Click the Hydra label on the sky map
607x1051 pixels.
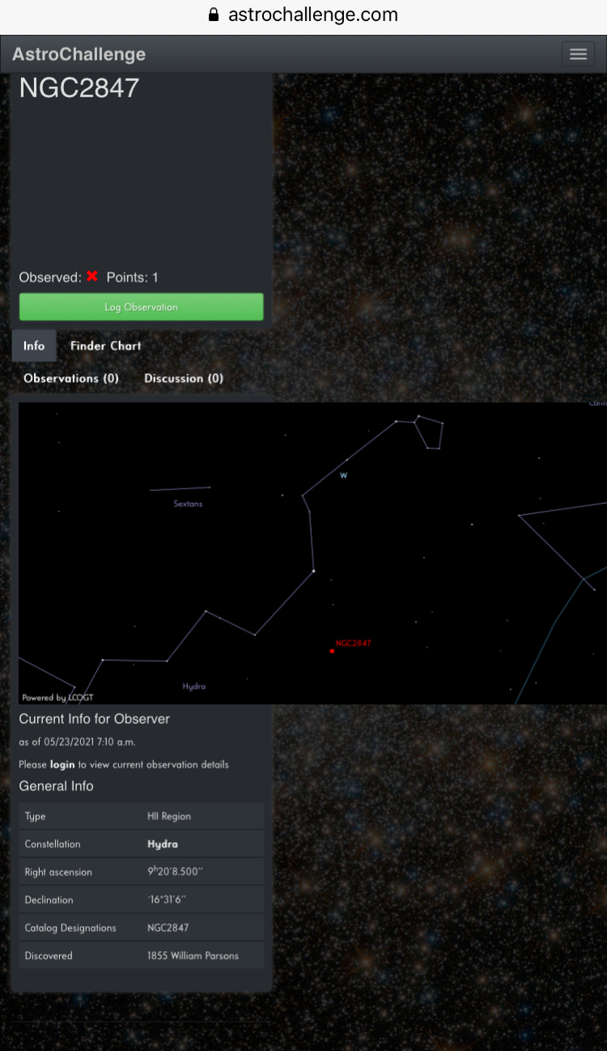[x=194, y=687]
